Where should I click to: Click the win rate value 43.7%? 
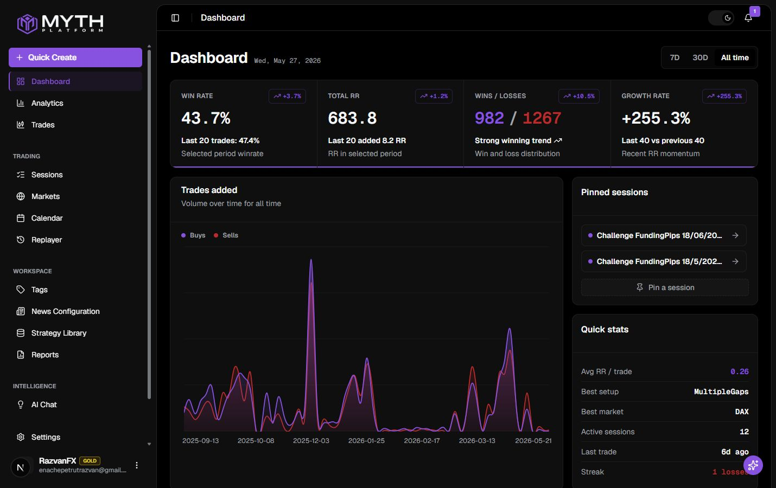[206, 118]
